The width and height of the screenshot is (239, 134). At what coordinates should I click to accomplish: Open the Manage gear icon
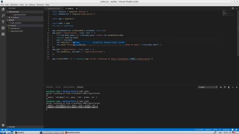pyautogui.click(x=3, y=125)
